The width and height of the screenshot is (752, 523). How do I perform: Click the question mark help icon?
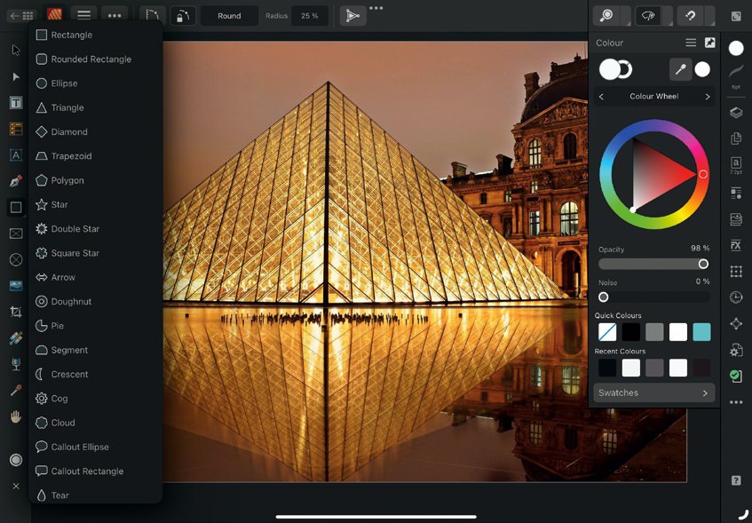[x=736, y=480]
